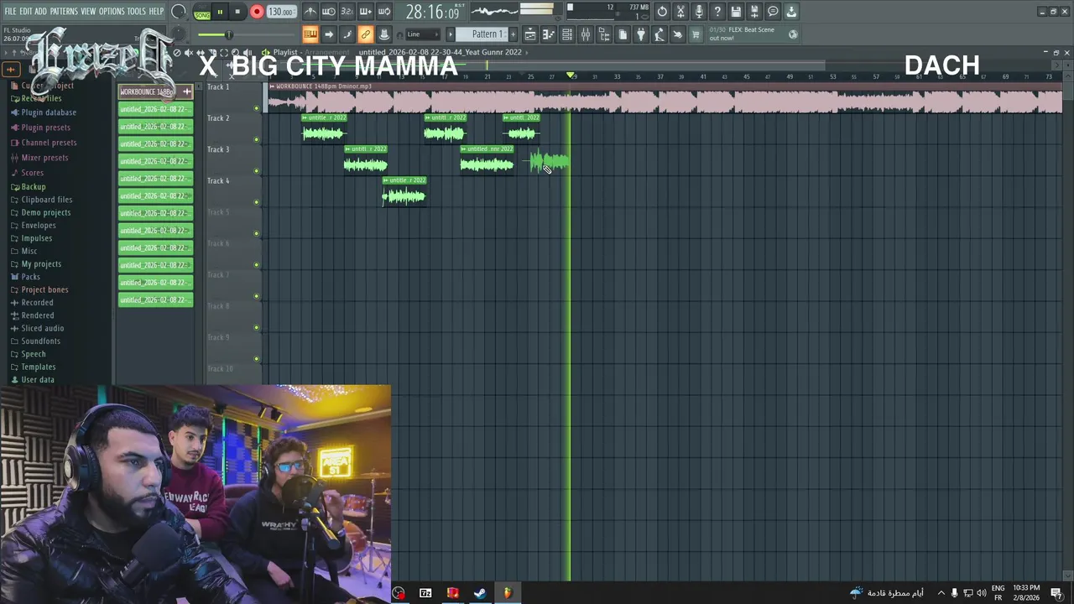Toggle step editing mode icon

(x=347, y=34)
